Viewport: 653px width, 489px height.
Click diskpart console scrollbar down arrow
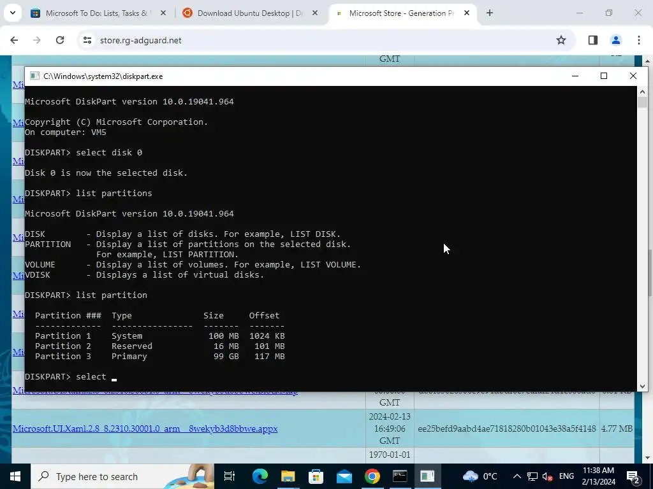tap(642, 386)
